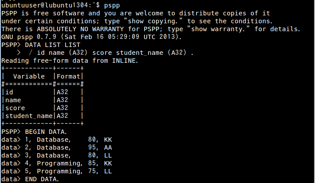Click the 'pspp' command at shell prompt
This screenshot has width=315, height=183.
112,6
